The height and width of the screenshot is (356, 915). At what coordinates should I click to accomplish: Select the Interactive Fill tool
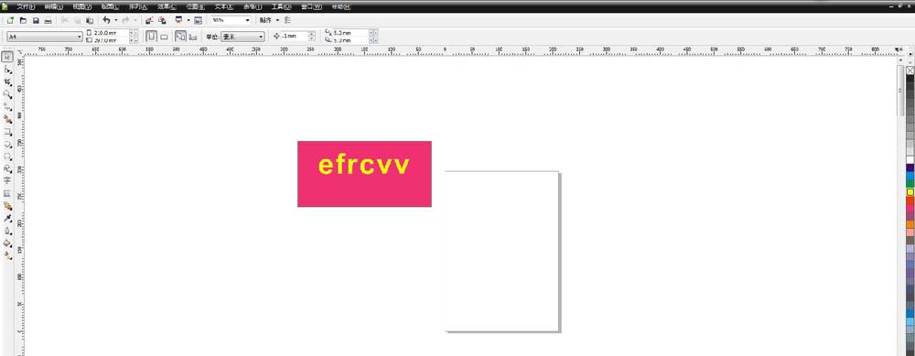click(x=7, y=255)
